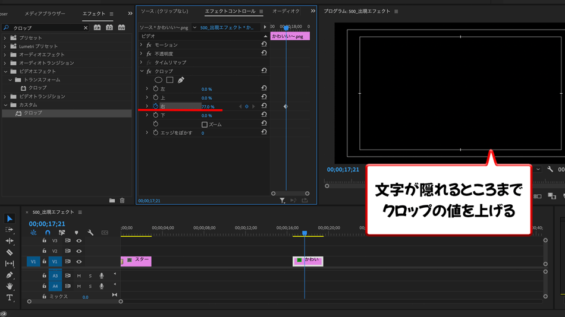Viewport: 565px width, 317px height.
Task: Enable the ズーム checkbox
Action: 205,125
